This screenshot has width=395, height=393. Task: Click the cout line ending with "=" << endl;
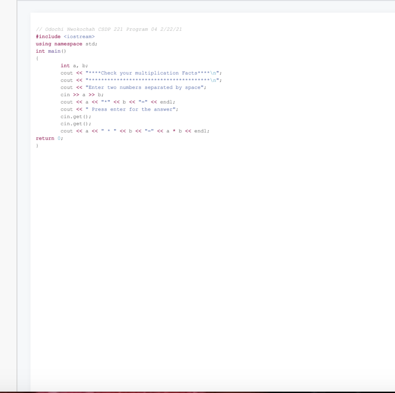click(118, 102)
